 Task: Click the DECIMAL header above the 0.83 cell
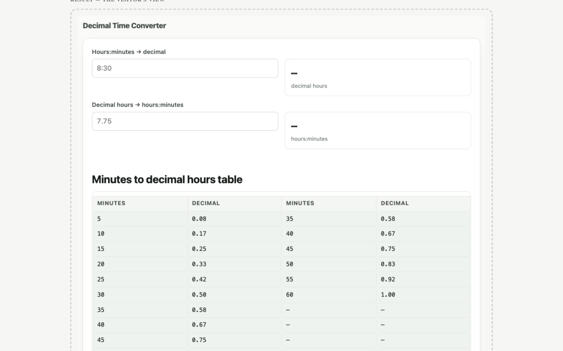[x=423, y=203]
